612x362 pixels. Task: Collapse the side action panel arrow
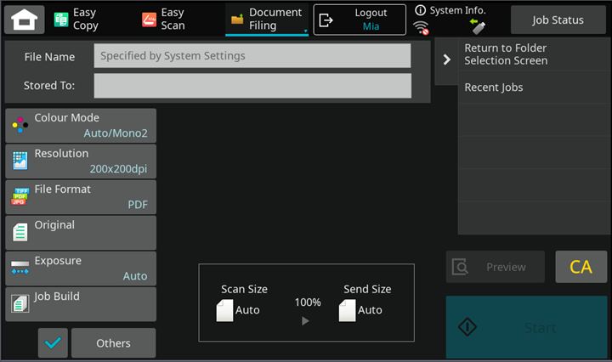click(x=446, y=60)
